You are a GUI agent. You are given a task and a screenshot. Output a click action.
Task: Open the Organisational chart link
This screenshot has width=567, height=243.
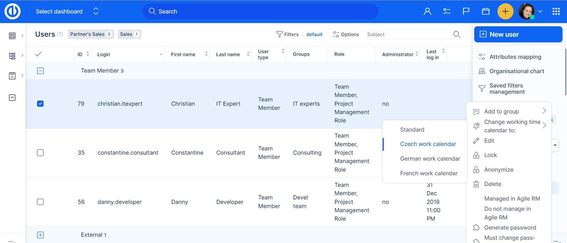(x=517, y=71)
